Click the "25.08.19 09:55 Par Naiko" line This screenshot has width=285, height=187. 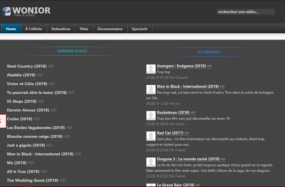165,124
